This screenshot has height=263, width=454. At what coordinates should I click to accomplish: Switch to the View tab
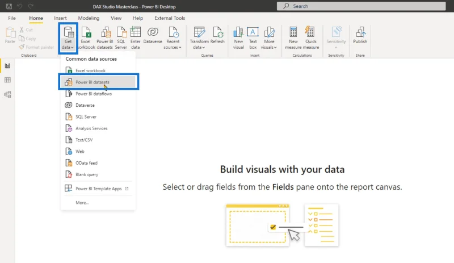click(x=116, y=18)
